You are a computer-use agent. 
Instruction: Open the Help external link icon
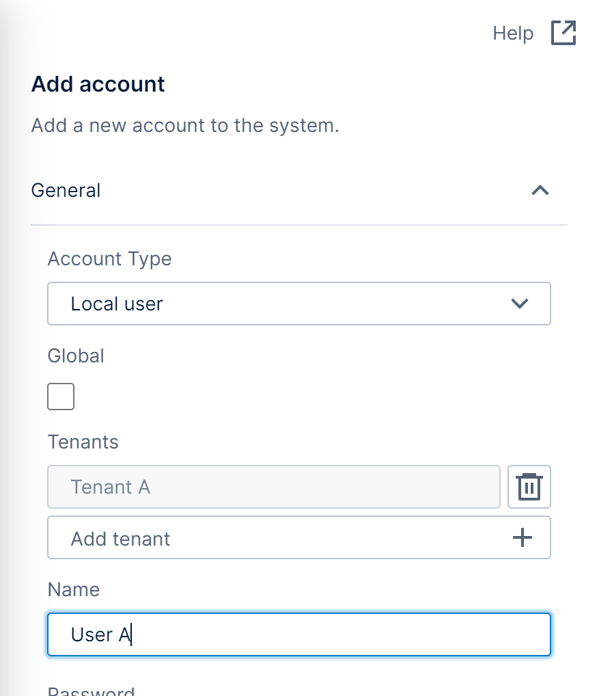click(563, 33)
